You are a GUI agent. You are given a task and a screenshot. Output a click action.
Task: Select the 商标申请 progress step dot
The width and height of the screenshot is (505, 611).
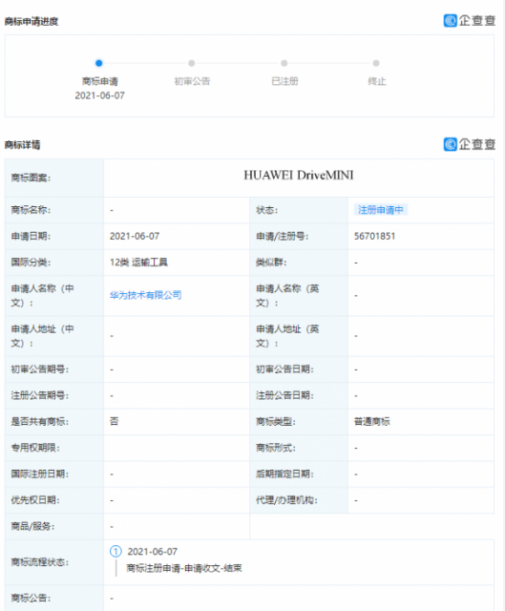(x=99, y=63)
